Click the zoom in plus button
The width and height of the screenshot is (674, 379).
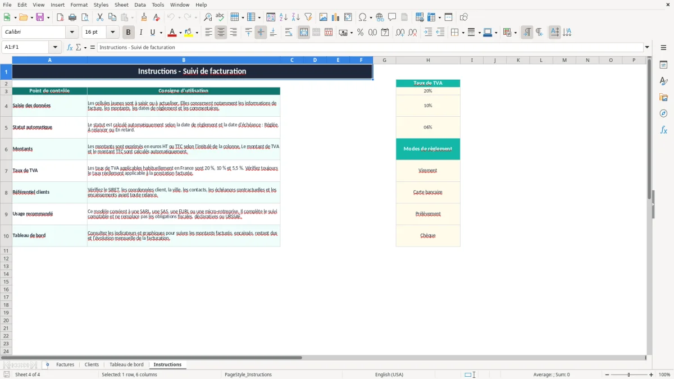coord(652,375)
